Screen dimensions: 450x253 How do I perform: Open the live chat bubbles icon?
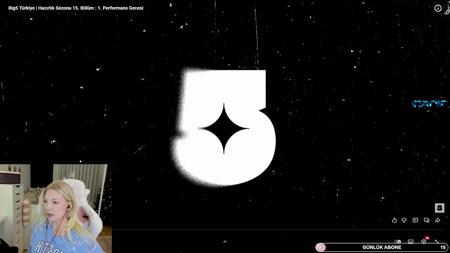coord(426,220)
